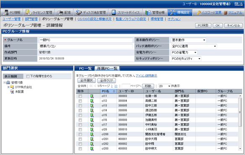The image size is (245, 155).
Task: Open the ディスク消去管理 icon
Action: [79, 13]
